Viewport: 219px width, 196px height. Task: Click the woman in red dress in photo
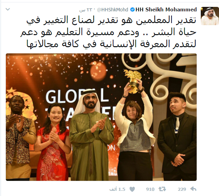53,141
